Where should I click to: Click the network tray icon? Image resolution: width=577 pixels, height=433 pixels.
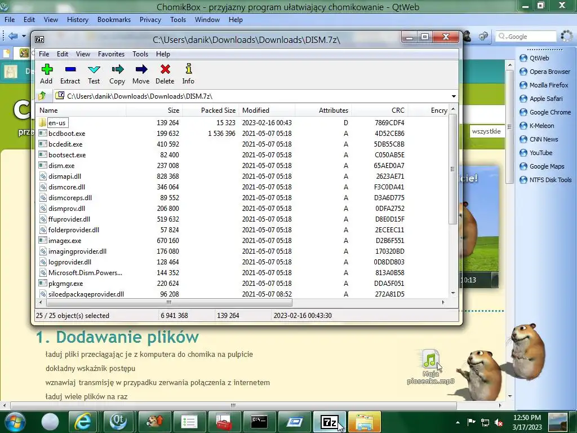click(x=485, y=423)
